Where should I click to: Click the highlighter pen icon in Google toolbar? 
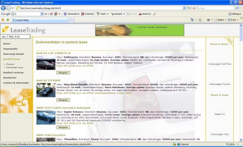point(154,14)
